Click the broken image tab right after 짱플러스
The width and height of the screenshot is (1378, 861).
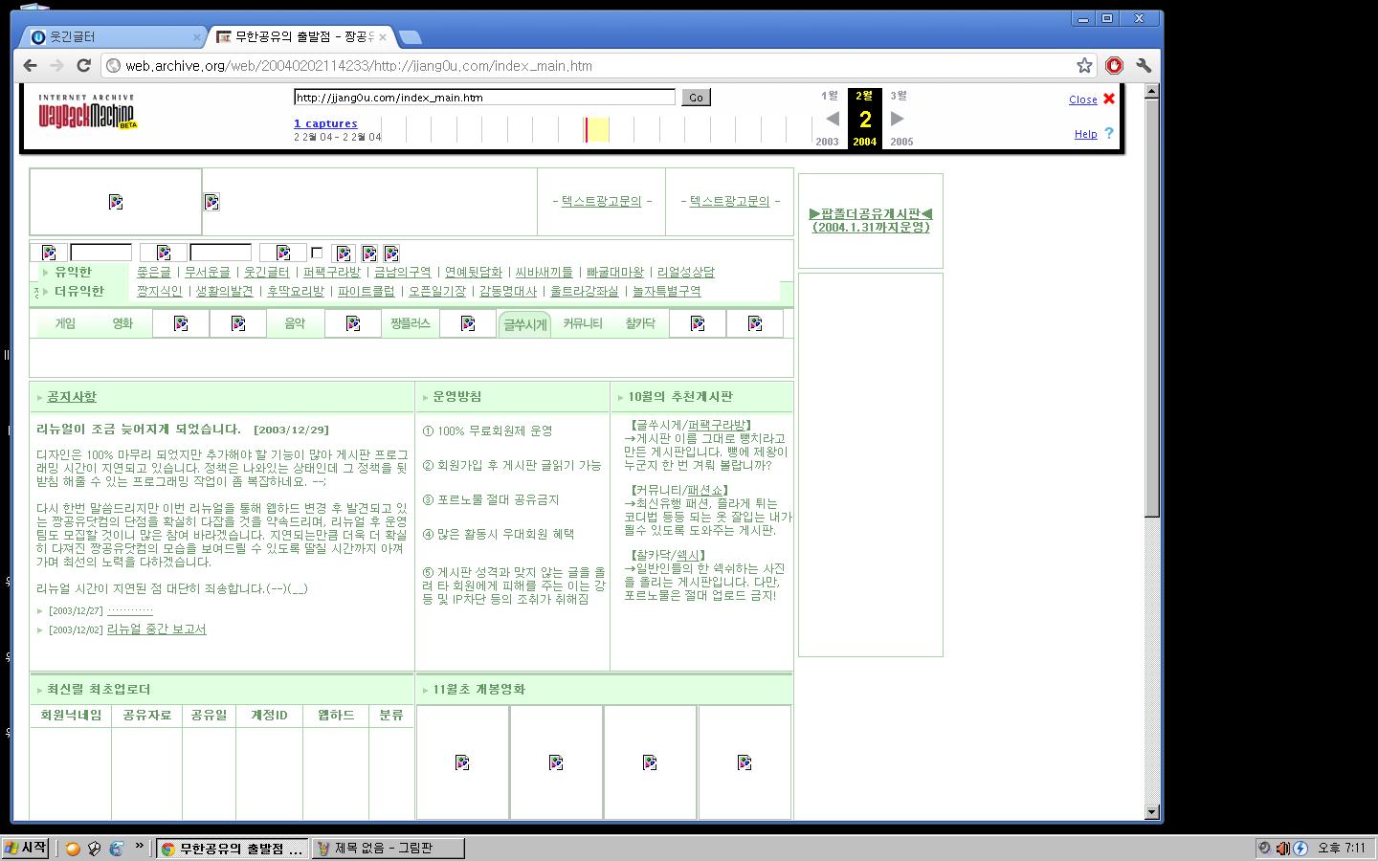(x=468, y=324)
